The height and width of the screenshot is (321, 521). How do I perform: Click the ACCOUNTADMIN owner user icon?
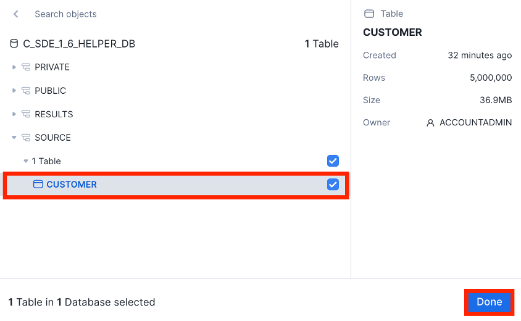coord(430,123)
